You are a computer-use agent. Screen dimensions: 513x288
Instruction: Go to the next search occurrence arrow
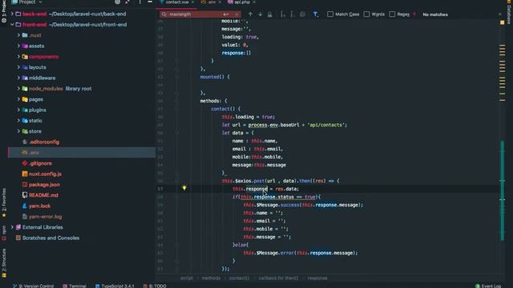(x=260, y=14)
